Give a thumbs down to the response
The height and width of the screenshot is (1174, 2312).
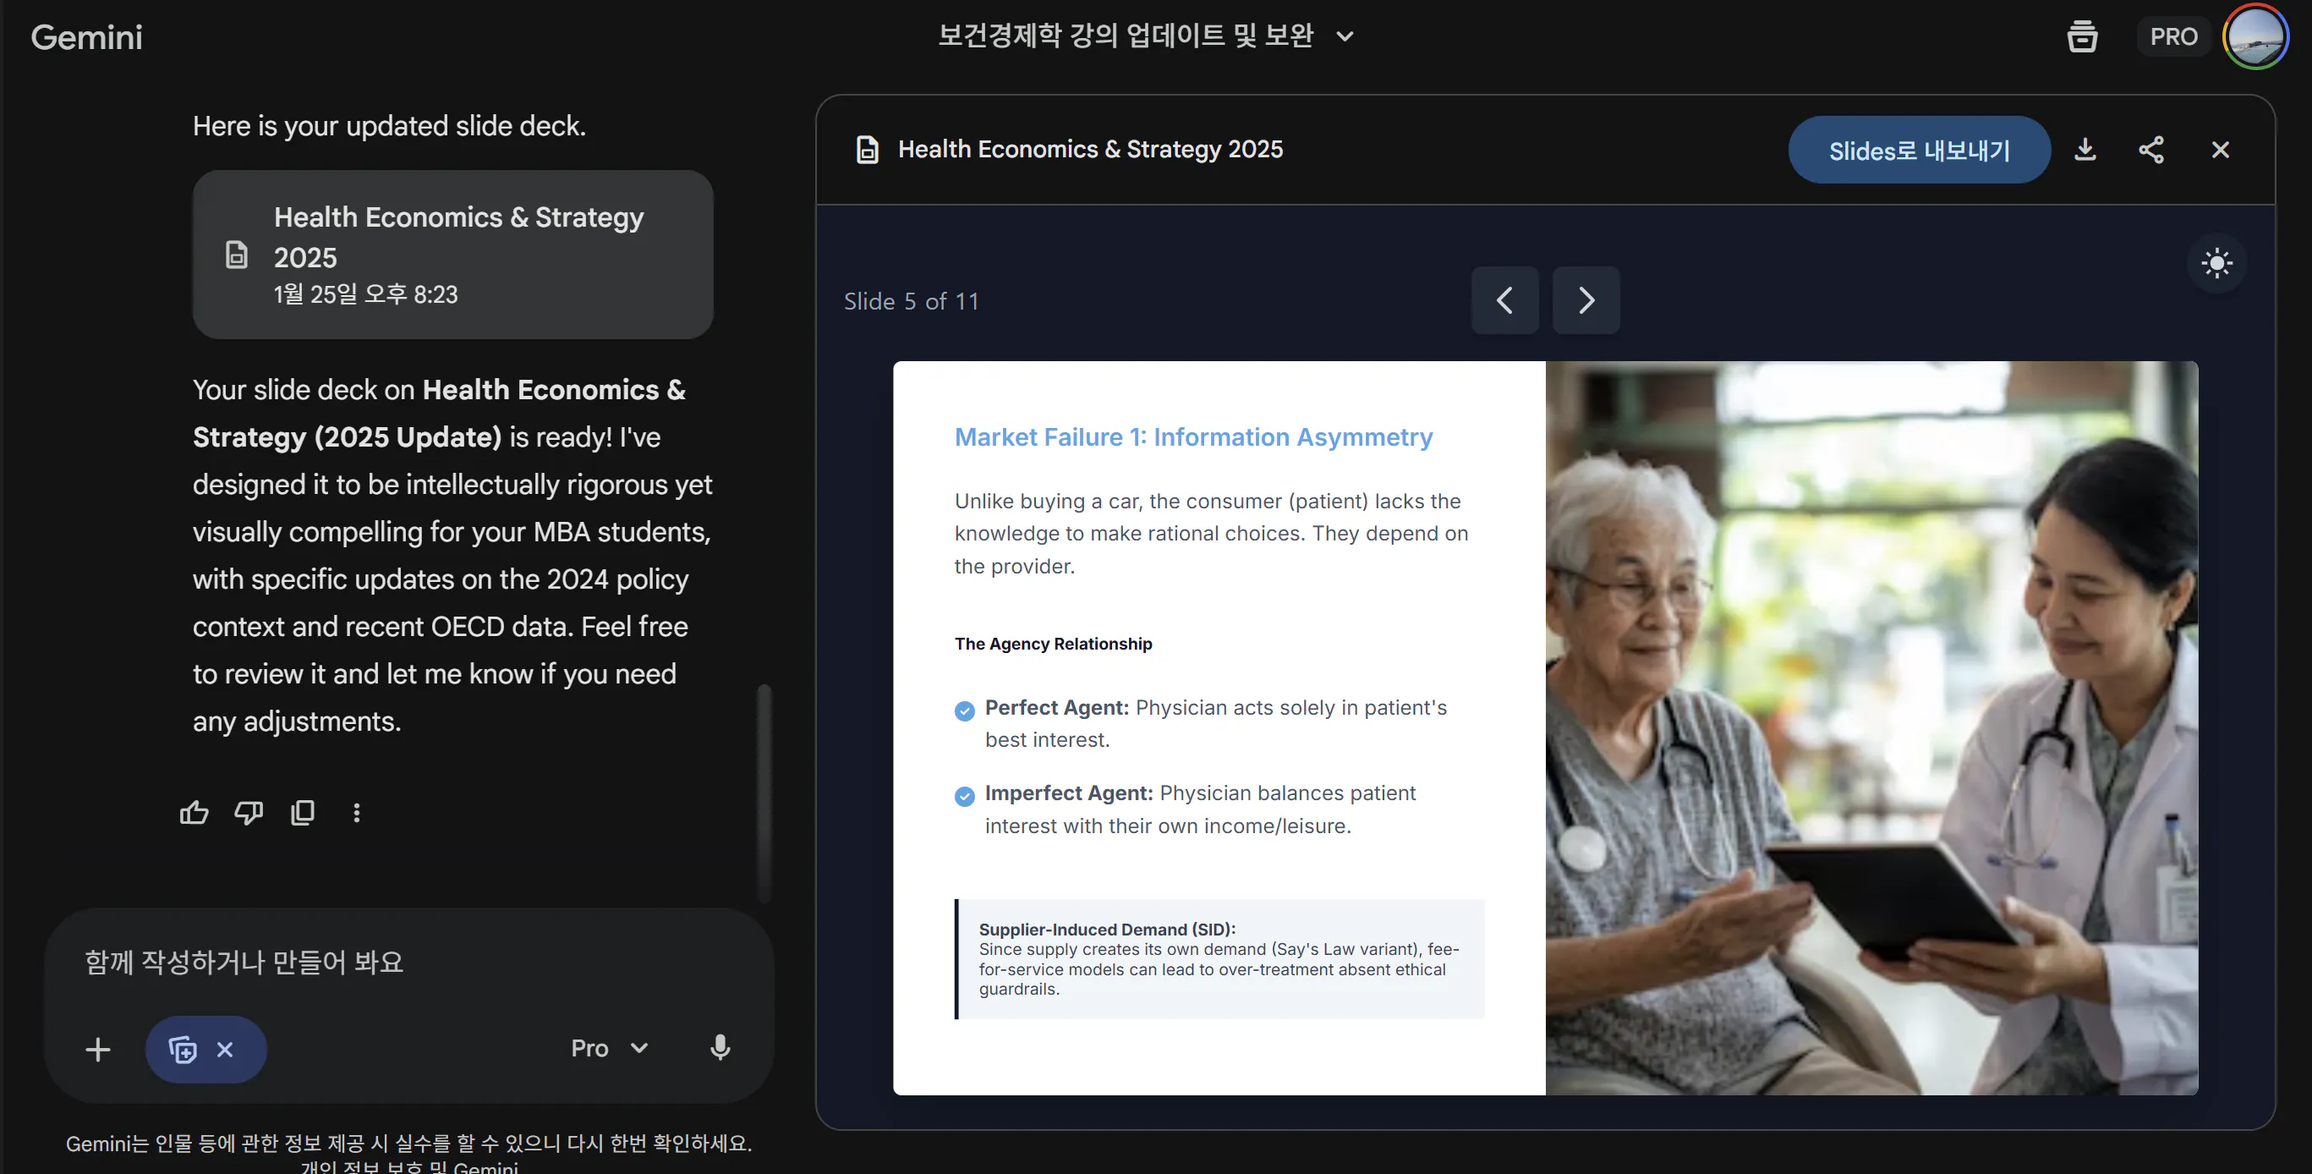[x=249, y=812]
